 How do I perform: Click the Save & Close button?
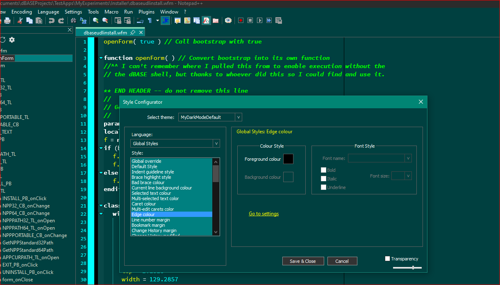(303, 261)
